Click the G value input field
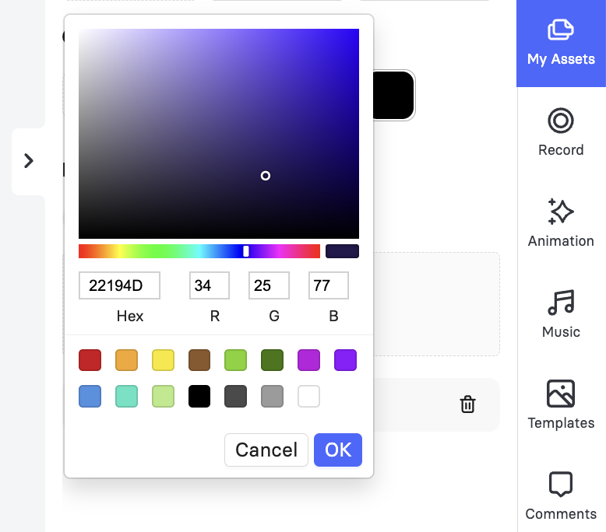The image size is (606, 532). click(x=269, y=285)
